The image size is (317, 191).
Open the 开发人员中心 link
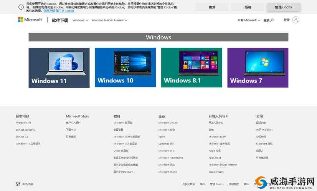click(216, 123)
